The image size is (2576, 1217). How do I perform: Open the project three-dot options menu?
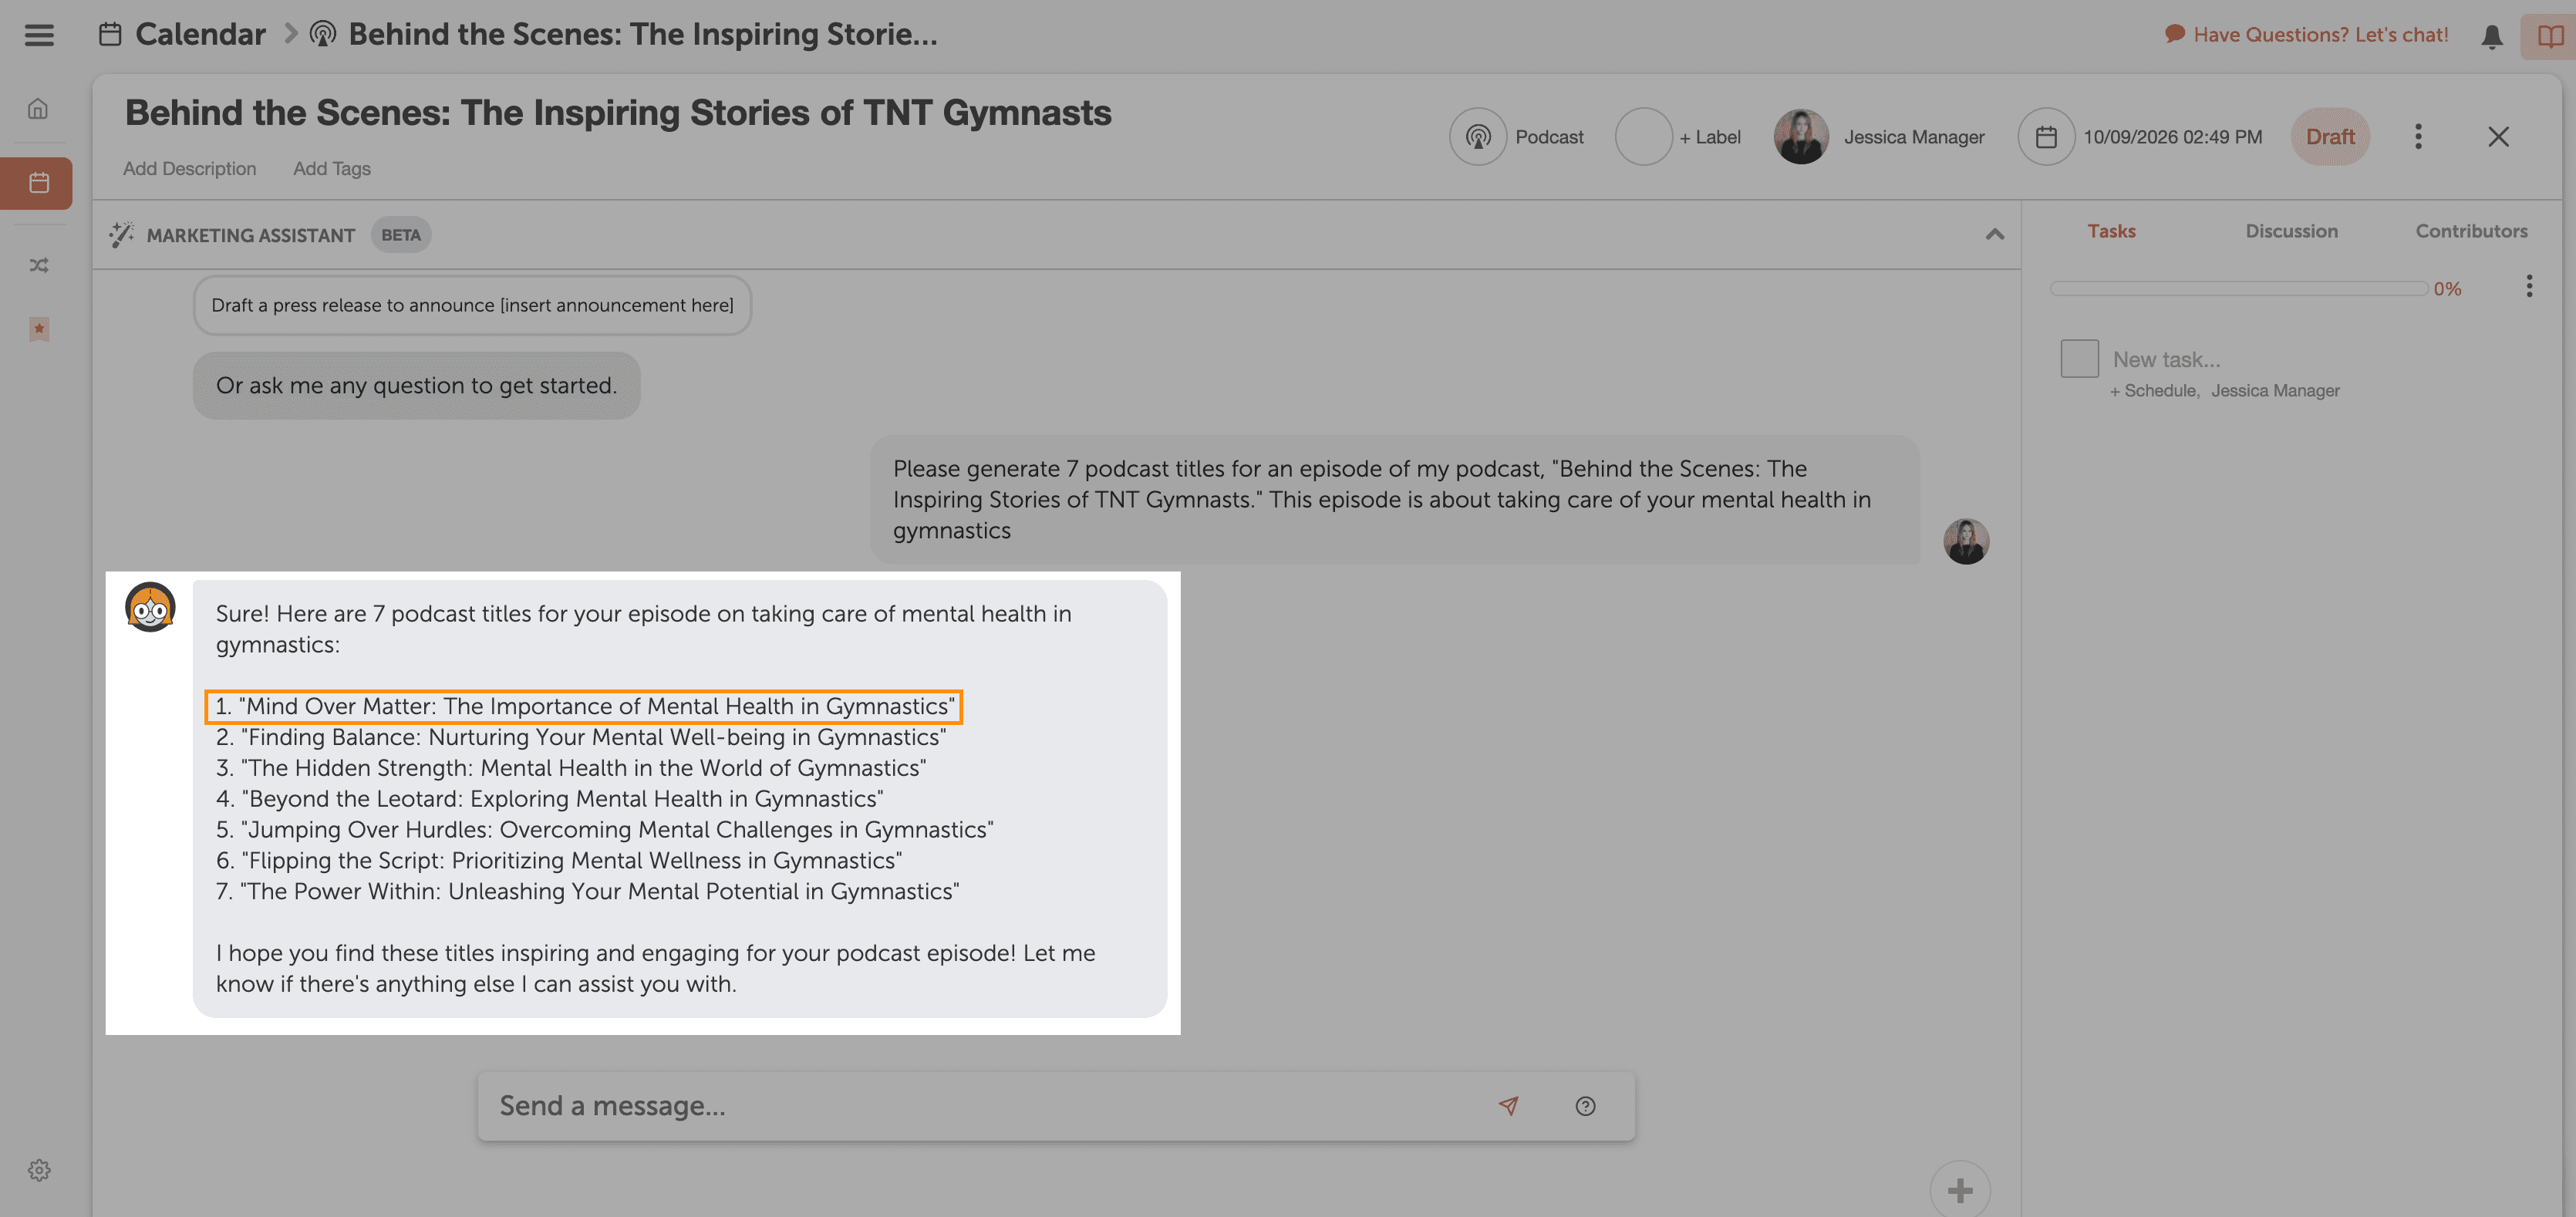coord(2418,137)
